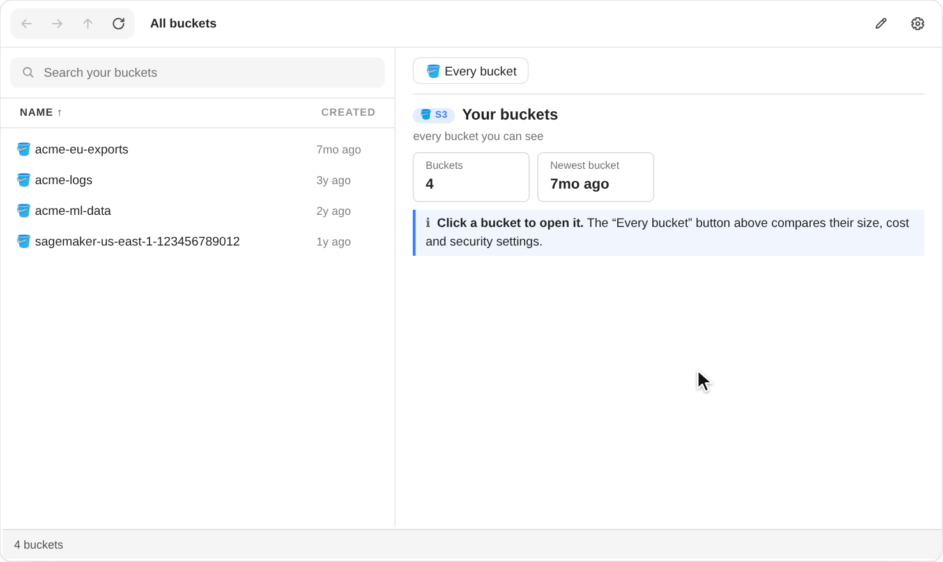The width and height of the screenshot is (943, 562).
Task: Click bucket icon beside acme-eu-exports
Action: click(24, 149)
